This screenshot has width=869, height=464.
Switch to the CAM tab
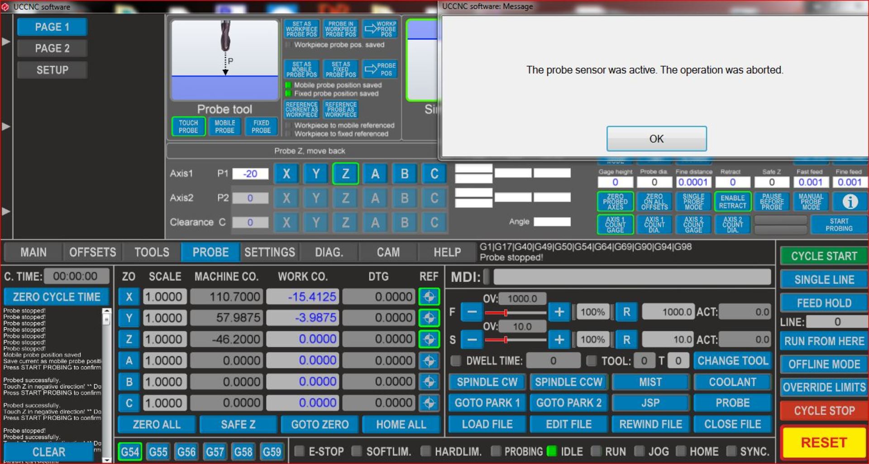(388, 252)
